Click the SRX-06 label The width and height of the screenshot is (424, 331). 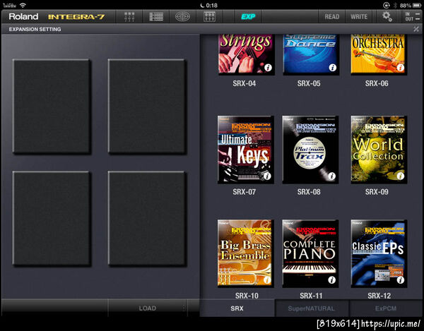click(377, 83)
